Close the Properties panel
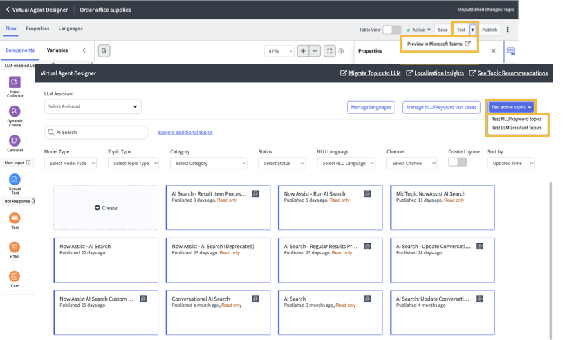The image size is (587, 340). 494,51
